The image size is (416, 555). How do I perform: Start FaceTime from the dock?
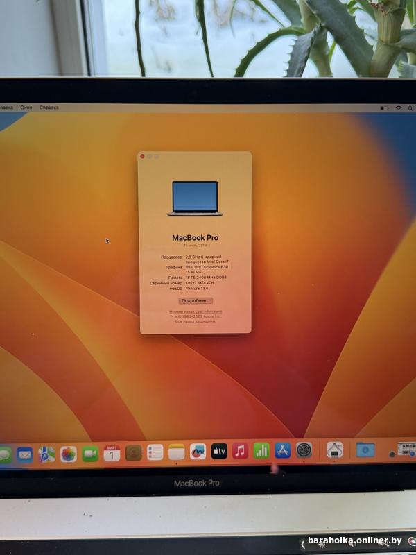point(90,454)
